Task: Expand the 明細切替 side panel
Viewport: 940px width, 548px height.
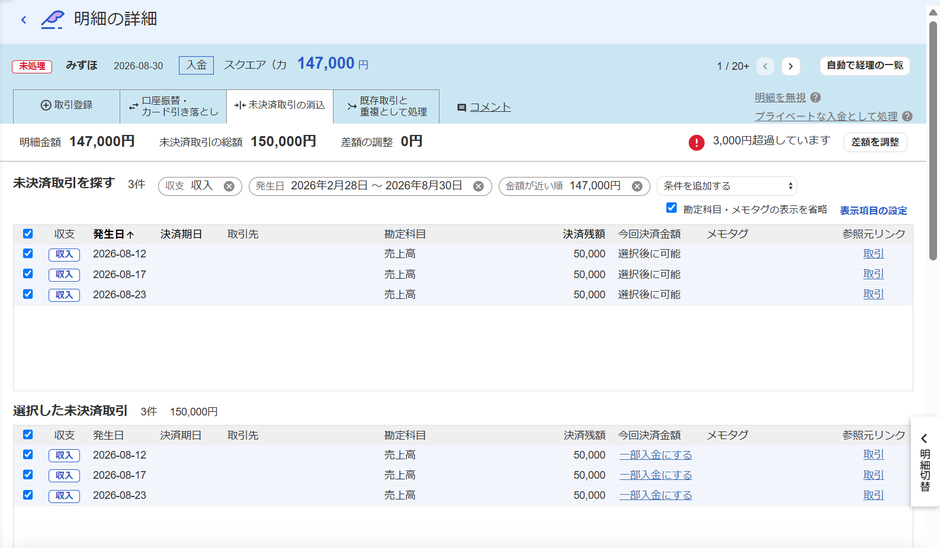Action: coord(925,462)
